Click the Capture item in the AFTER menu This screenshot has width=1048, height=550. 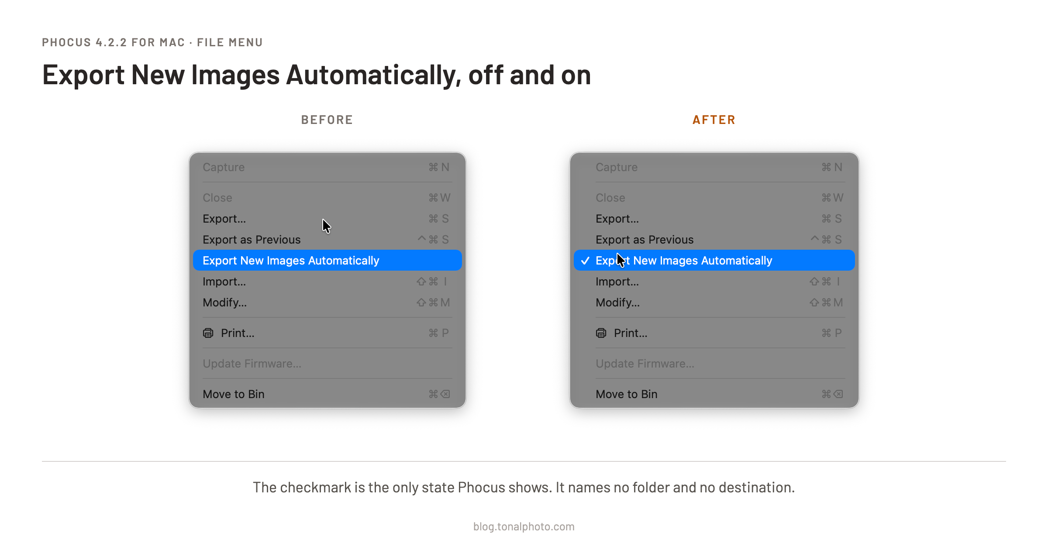[714, 167]
